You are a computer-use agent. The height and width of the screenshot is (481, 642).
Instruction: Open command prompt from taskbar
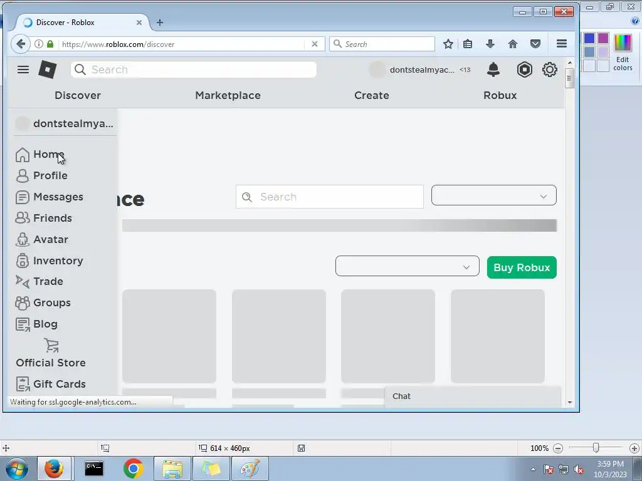(x=94, y=468)
